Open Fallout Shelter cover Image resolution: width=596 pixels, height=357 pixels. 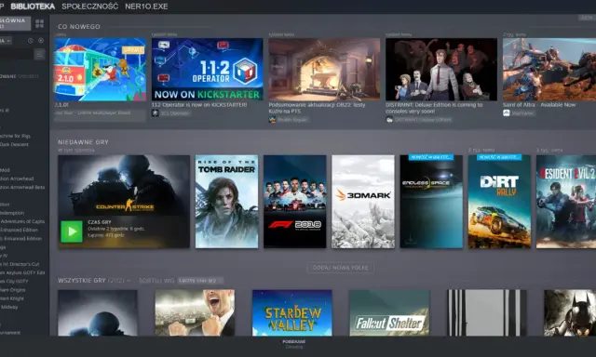tap(389, 313)
